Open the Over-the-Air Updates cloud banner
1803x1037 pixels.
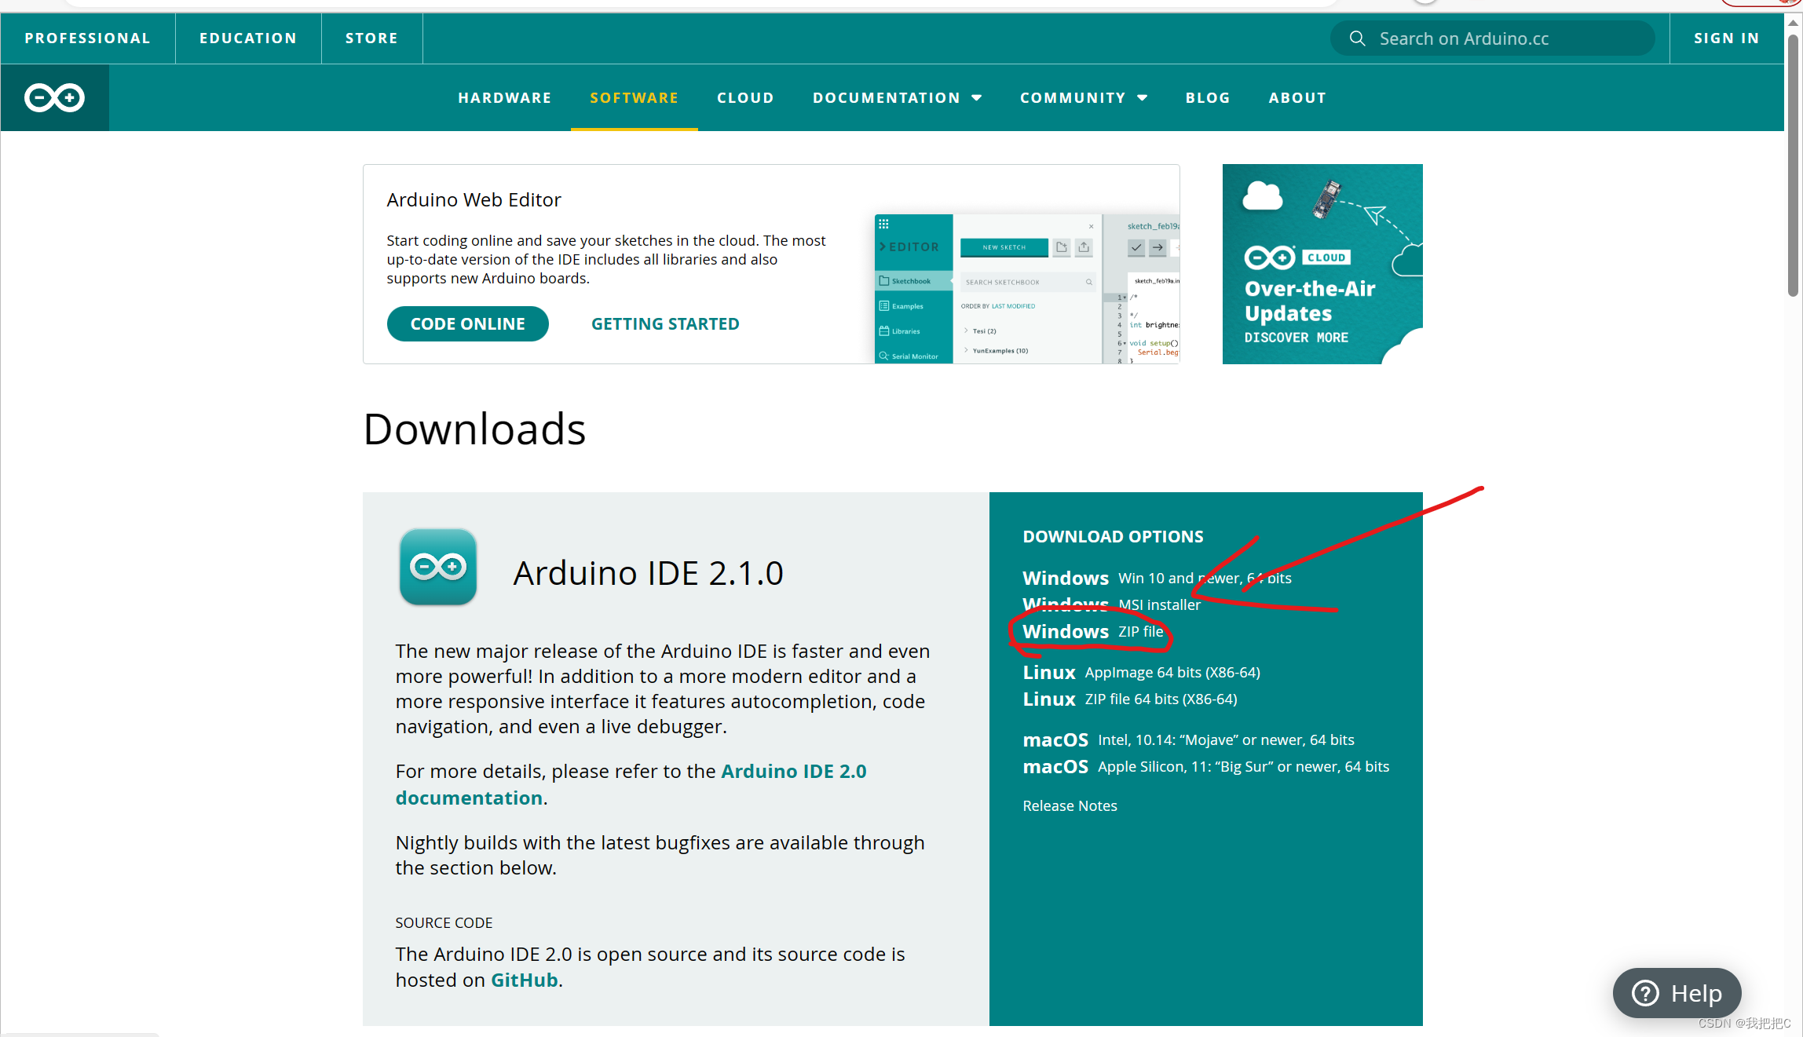tap(1322, 264)
